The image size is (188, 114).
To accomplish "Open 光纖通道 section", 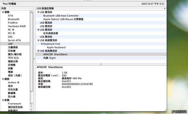I will click(x=13, y=47).
